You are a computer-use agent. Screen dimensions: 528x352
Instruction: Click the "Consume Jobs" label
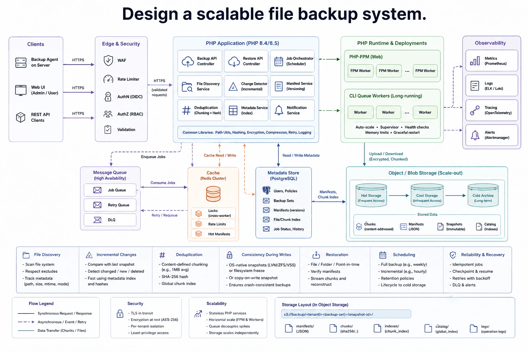pyautogui.click(x=163, y=183)
